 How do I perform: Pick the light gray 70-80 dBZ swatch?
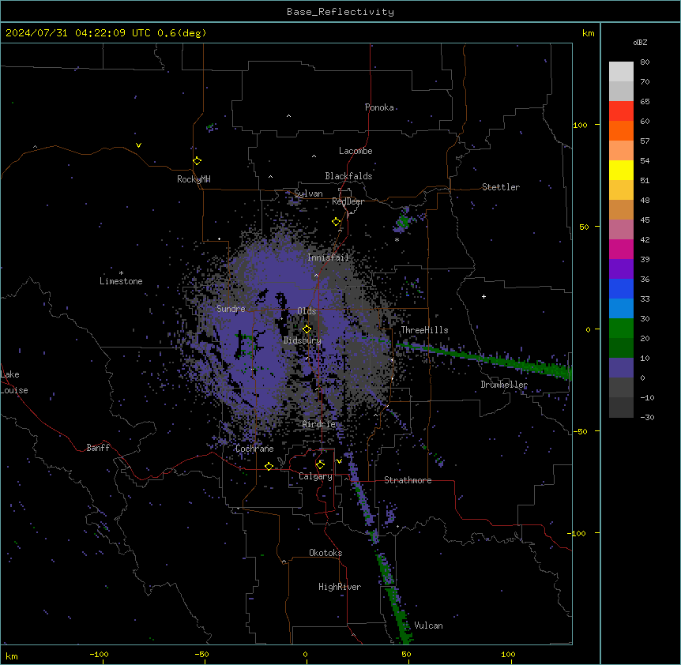coord(621,72)
